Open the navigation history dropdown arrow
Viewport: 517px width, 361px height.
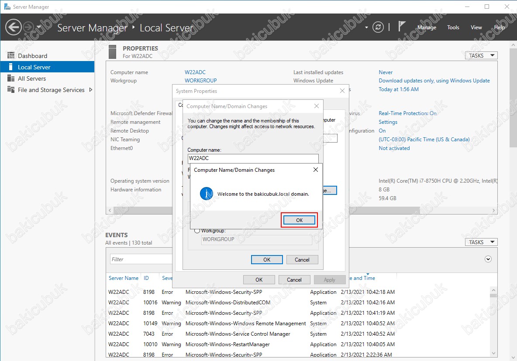coord(38,27)
